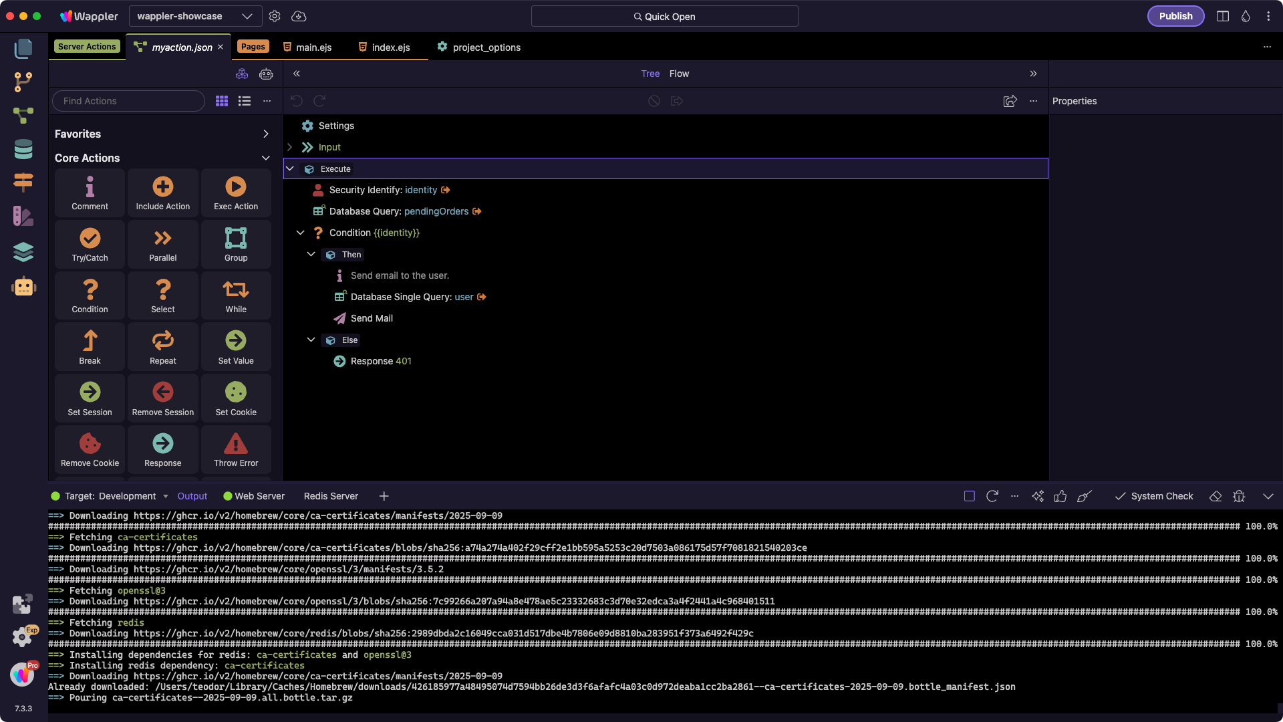Click into the Find Actions search field

coord(128,101)
